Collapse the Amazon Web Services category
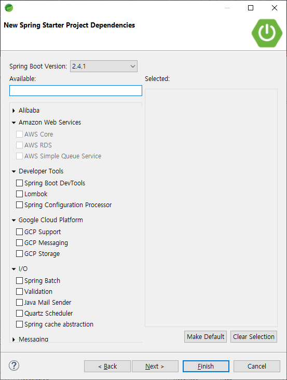Viewport: 287px width, 380px height. click(x=14, y=123)
